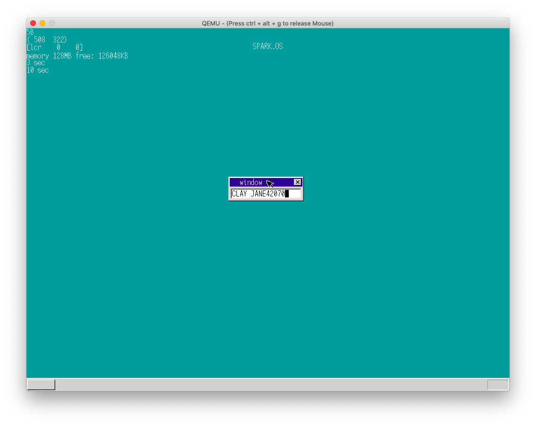This screenshot has width=536, height=426.
Task: Click the QEMU window title text
Action: 268,23
